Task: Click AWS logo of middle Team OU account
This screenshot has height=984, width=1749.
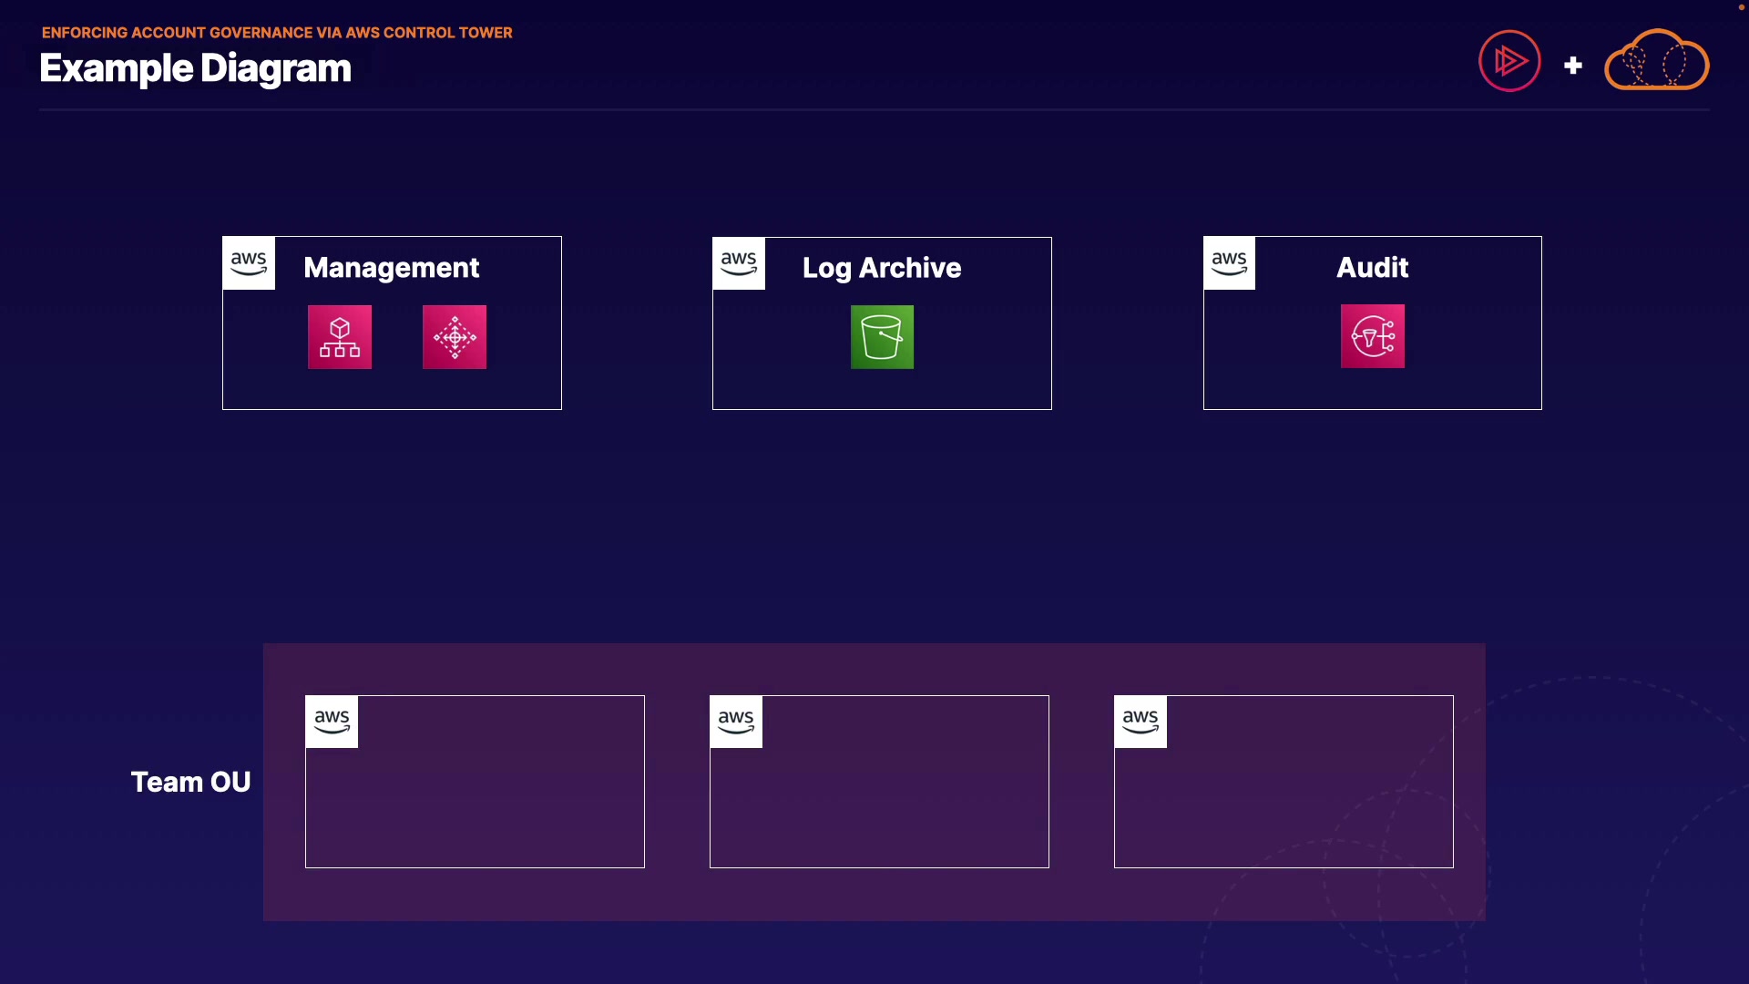Action: 736,722
